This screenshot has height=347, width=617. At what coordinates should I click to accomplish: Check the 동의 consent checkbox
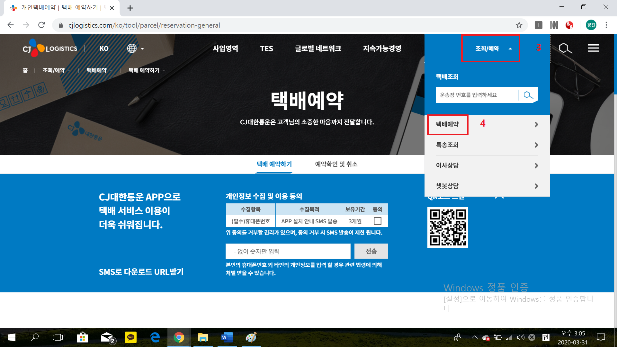click(x=378, y=221)
